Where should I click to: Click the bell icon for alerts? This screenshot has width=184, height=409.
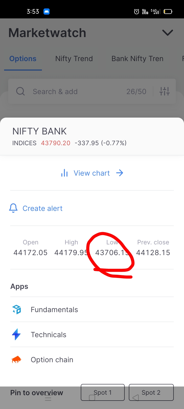[x=13, y=208]
